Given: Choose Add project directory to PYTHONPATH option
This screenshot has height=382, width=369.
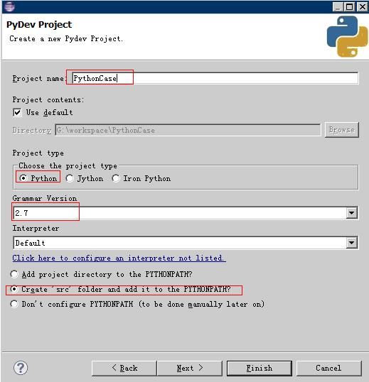Looking at the screenshot, I should coord(14,274).
